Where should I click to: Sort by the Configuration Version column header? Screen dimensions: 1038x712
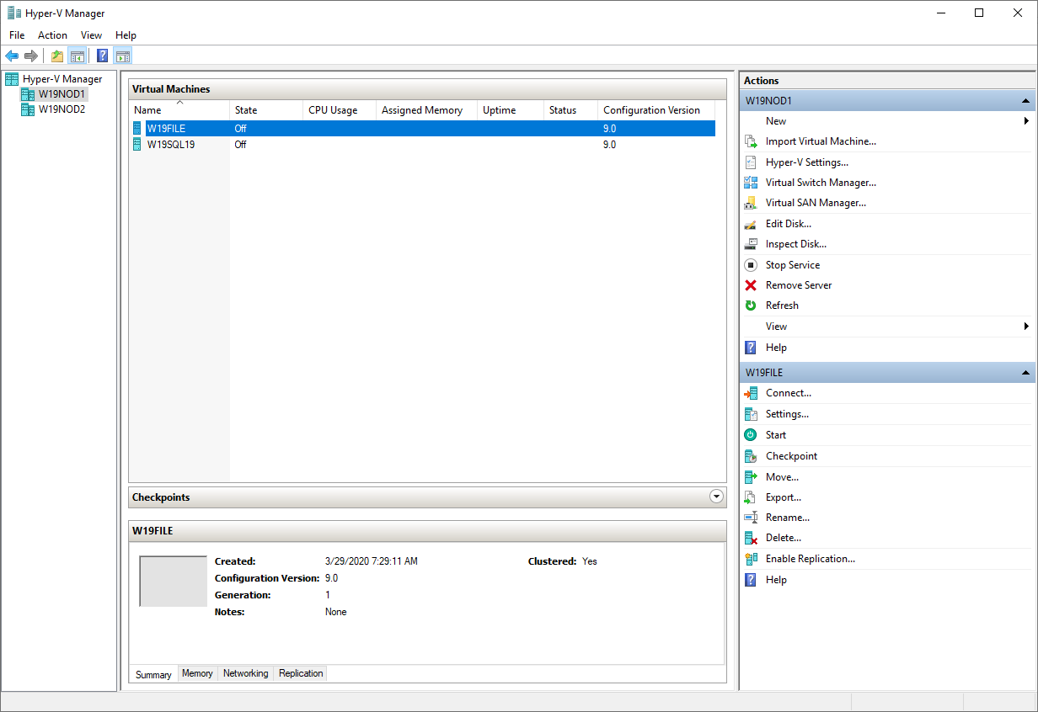655,110
